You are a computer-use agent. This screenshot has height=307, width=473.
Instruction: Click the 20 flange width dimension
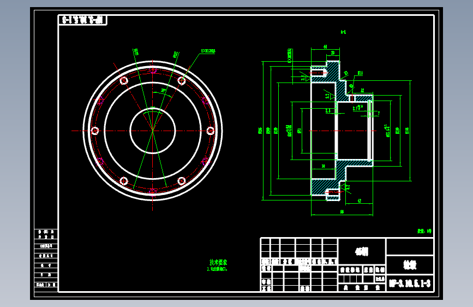click(x=333, y=52)
